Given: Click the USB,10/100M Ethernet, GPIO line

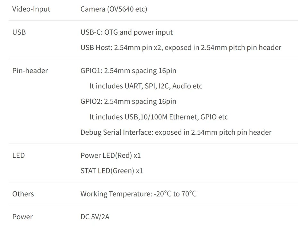Looking at the screenshot, I should tap(158, 117).
